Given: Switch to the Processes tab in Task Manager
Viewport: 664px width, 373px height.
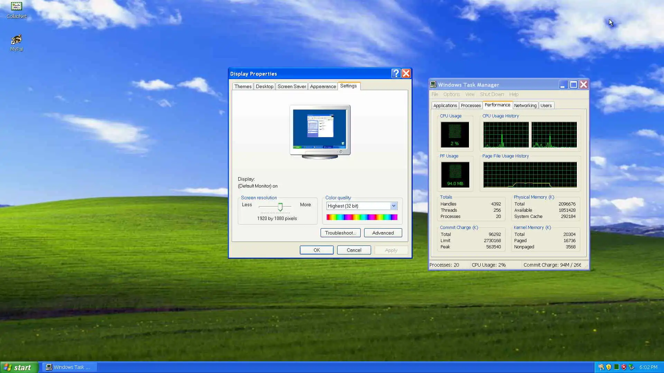Looking at the screenshot, I should point(470,105).
